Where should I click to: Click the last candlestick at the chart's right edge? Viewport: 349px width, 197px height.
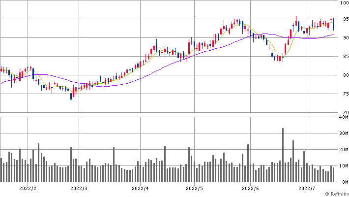point(334,24)
